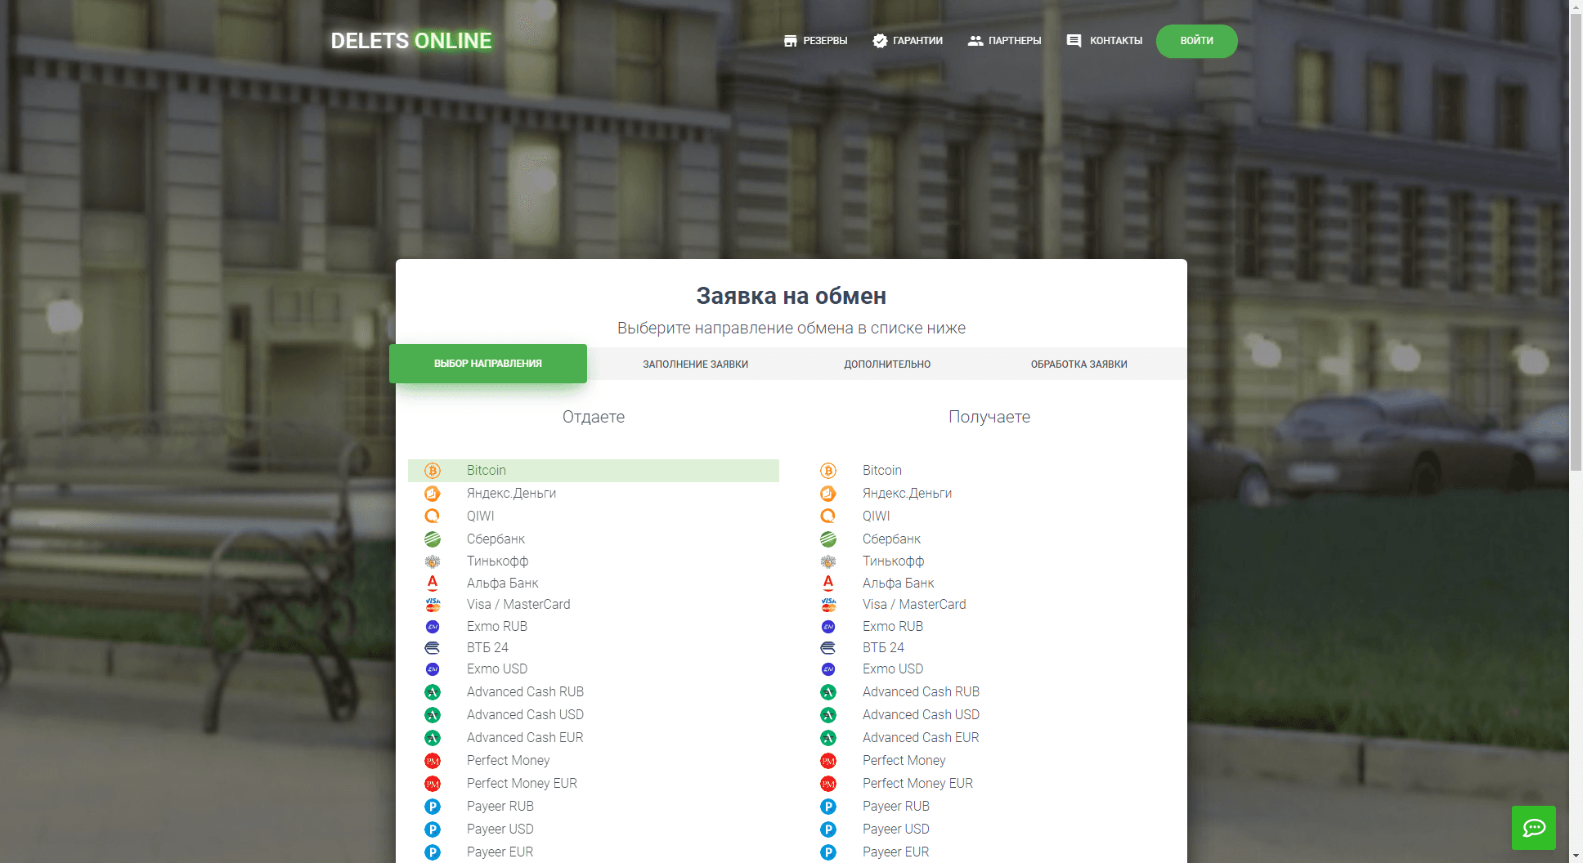Click the DELETS ONLINE logo

(x=411, y=40)
